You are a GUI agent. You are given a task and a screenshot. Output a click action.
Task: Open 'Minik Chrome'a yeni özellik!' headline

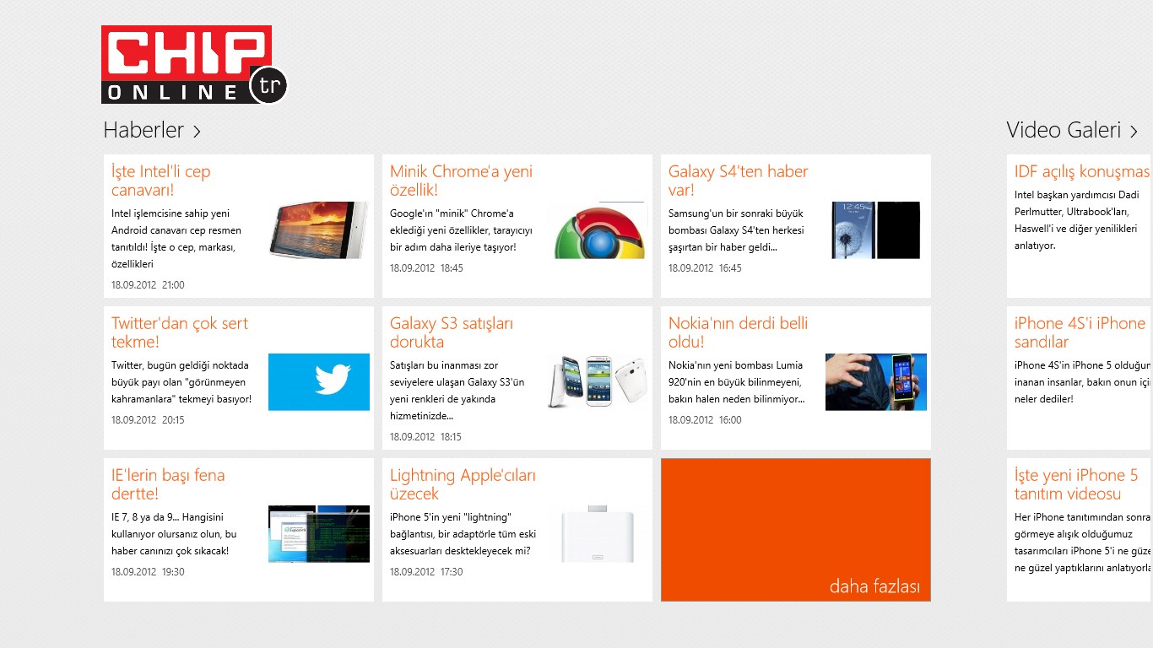[461, 181]
